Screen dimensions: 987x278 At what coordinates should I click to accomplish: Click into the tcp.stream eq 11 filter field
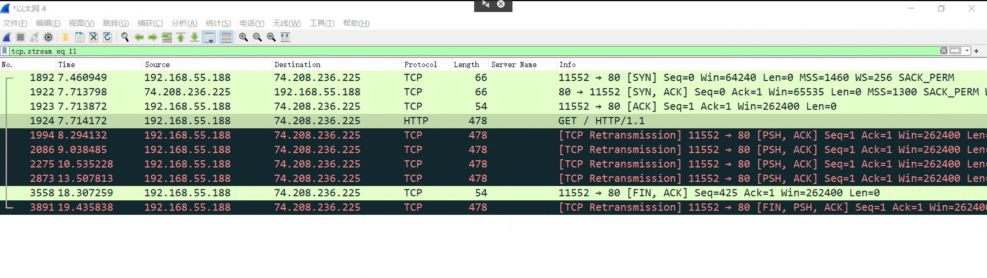[464, 51]
